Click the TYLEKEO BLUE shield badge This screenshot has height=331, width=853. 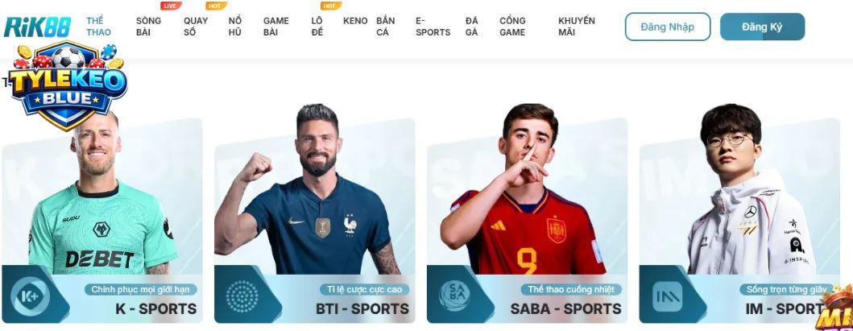68,85
